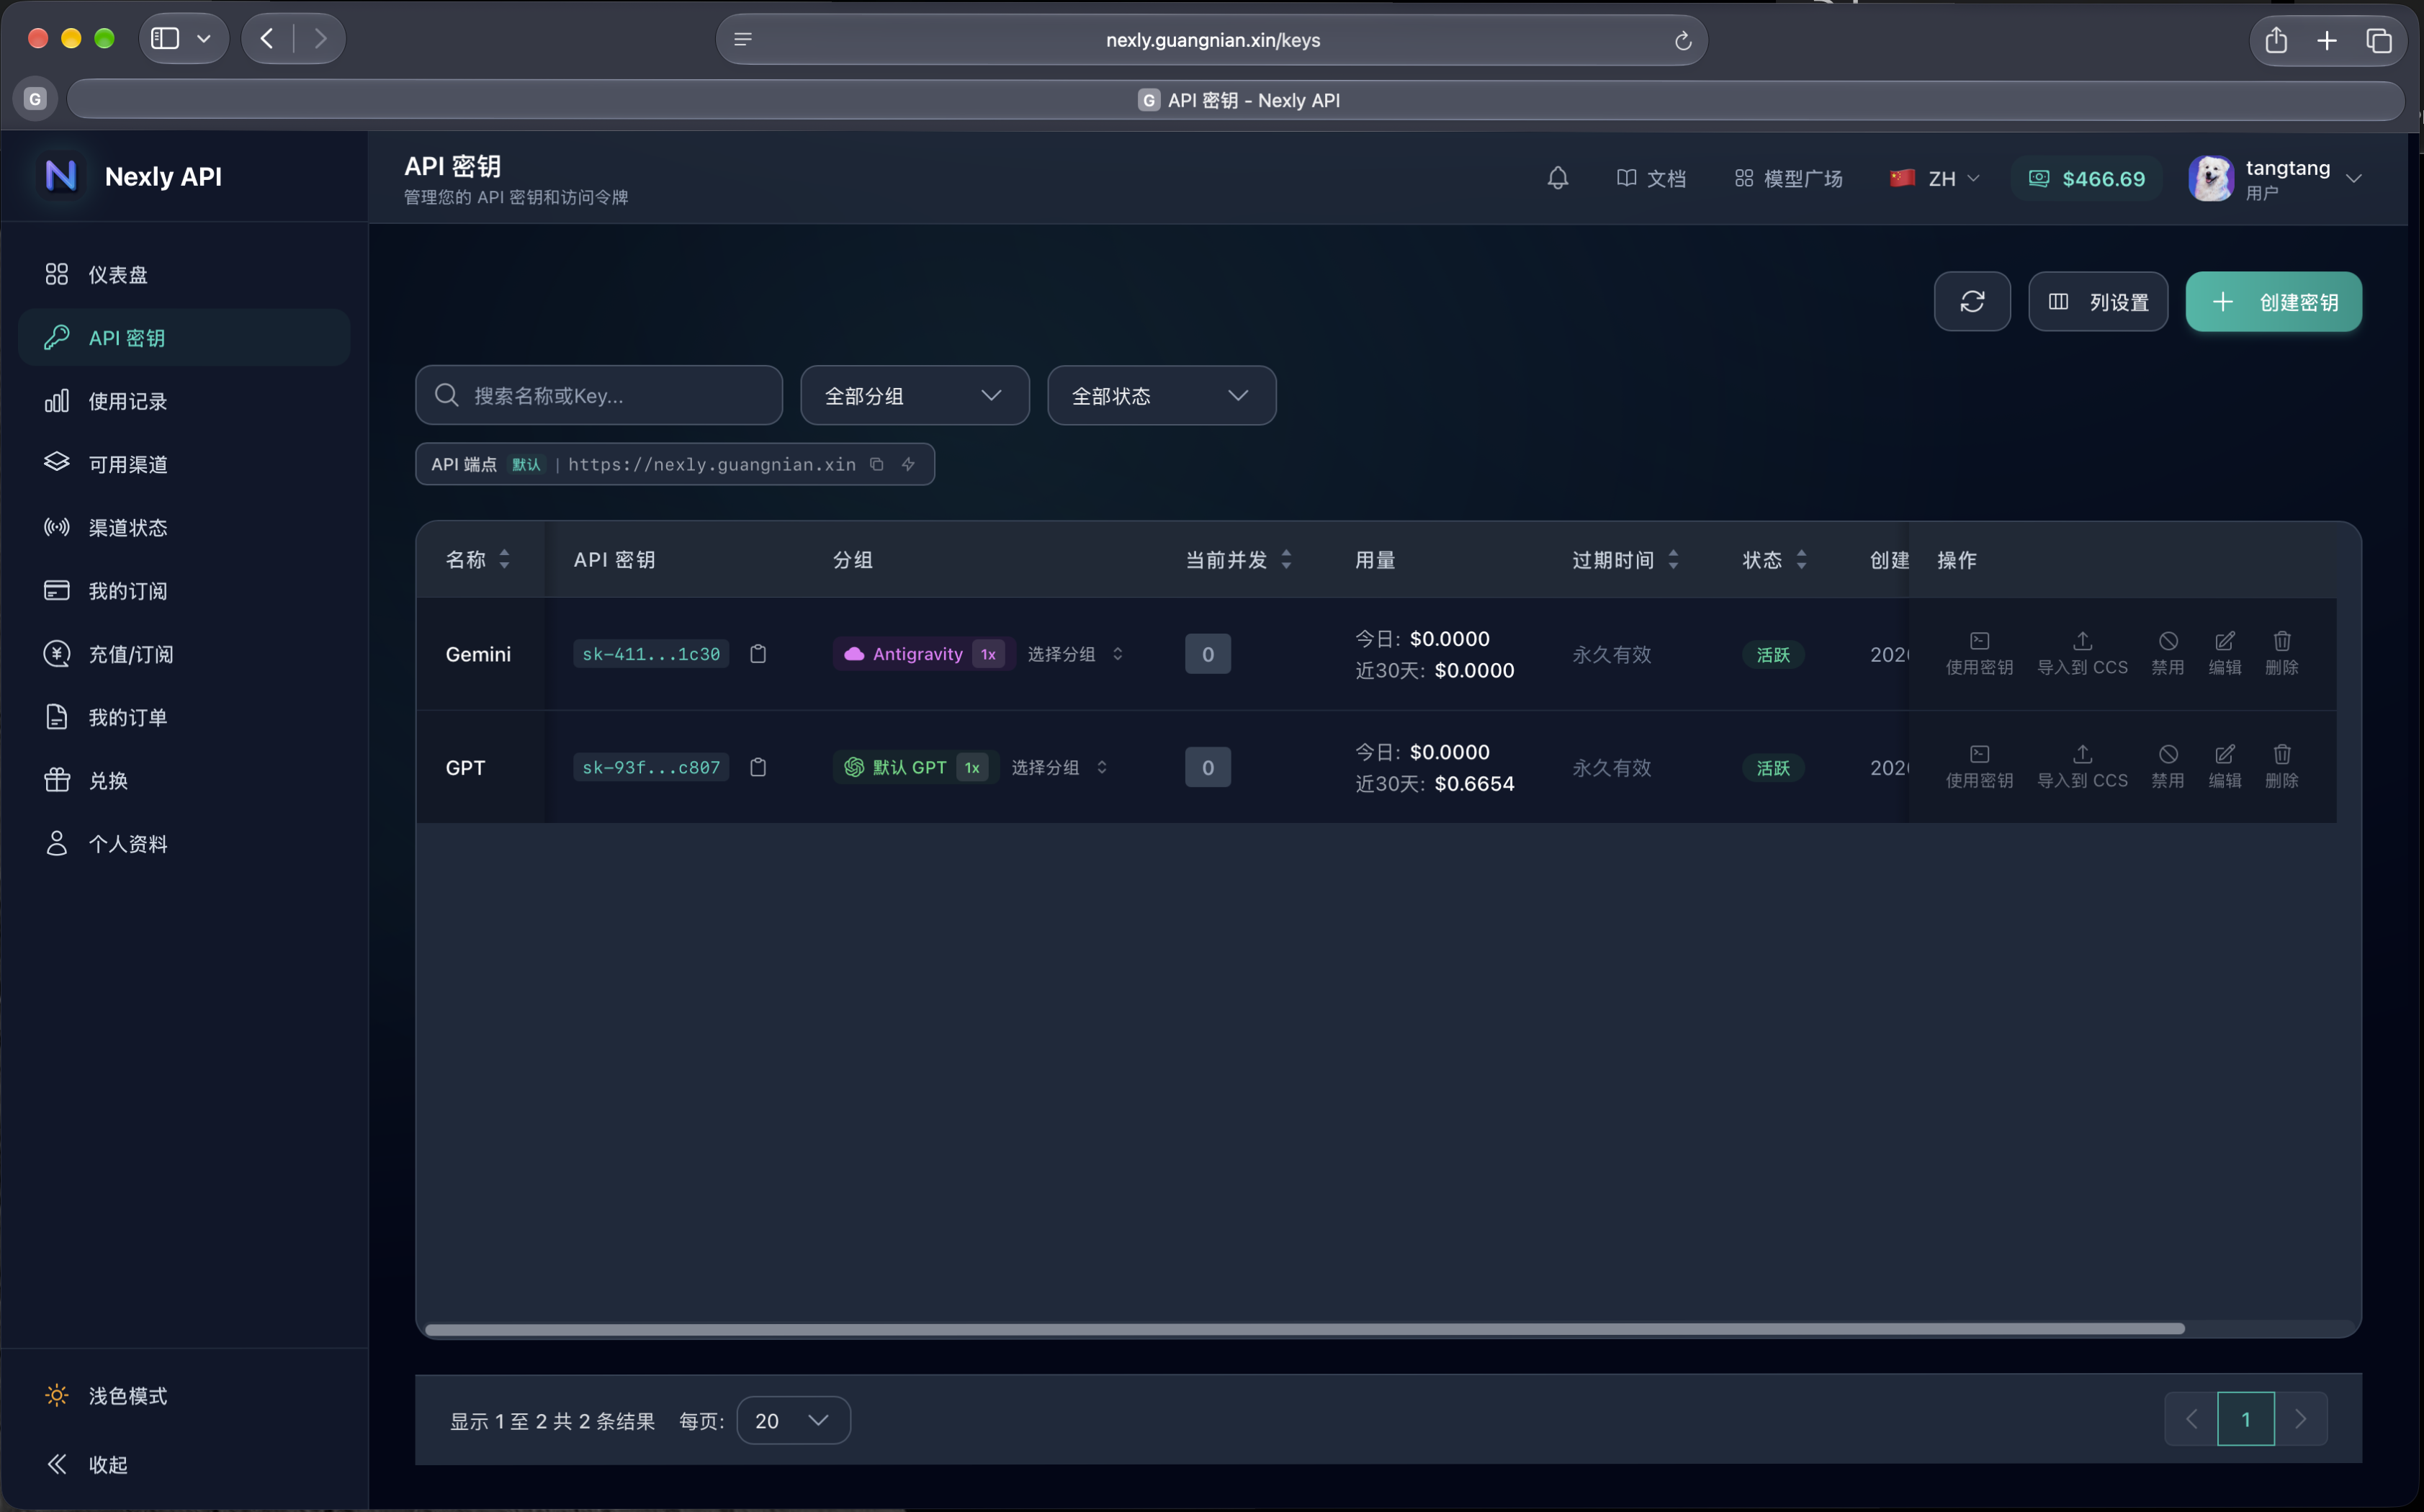This screenshot has height=1512, width=2424.
Task: Copy the Gemini API key sk-411...1c30
Action: click(758, 654)
